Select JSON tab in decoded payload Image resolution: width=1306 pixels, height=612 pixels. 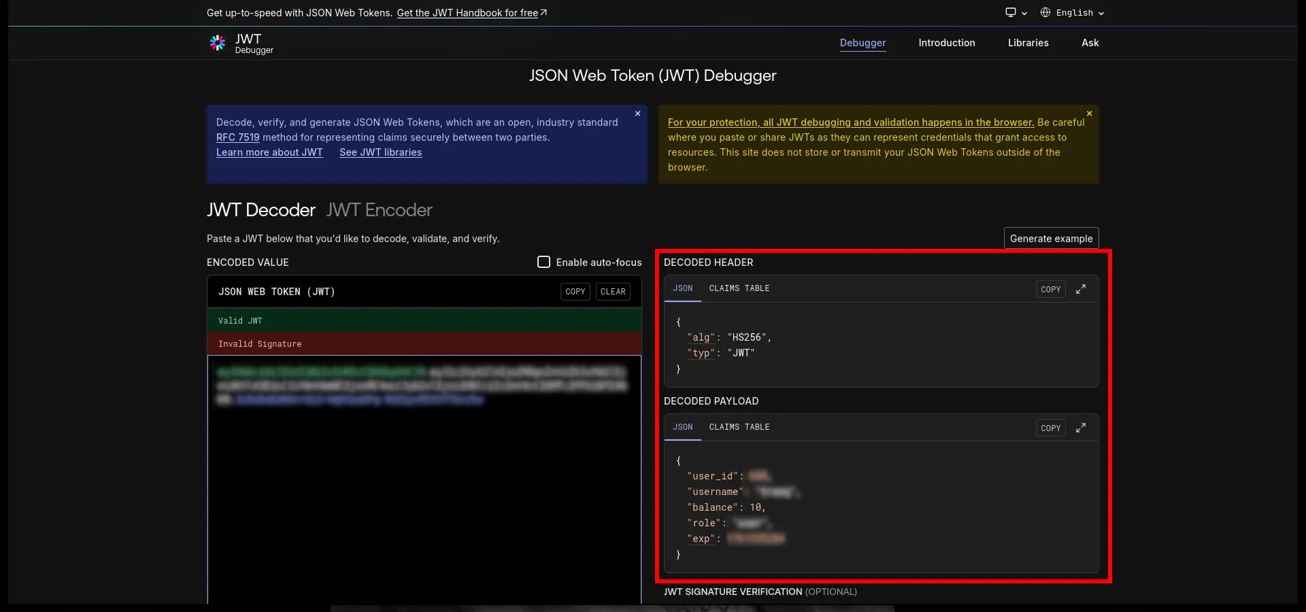pyautogui.click(x=682, y=427)
